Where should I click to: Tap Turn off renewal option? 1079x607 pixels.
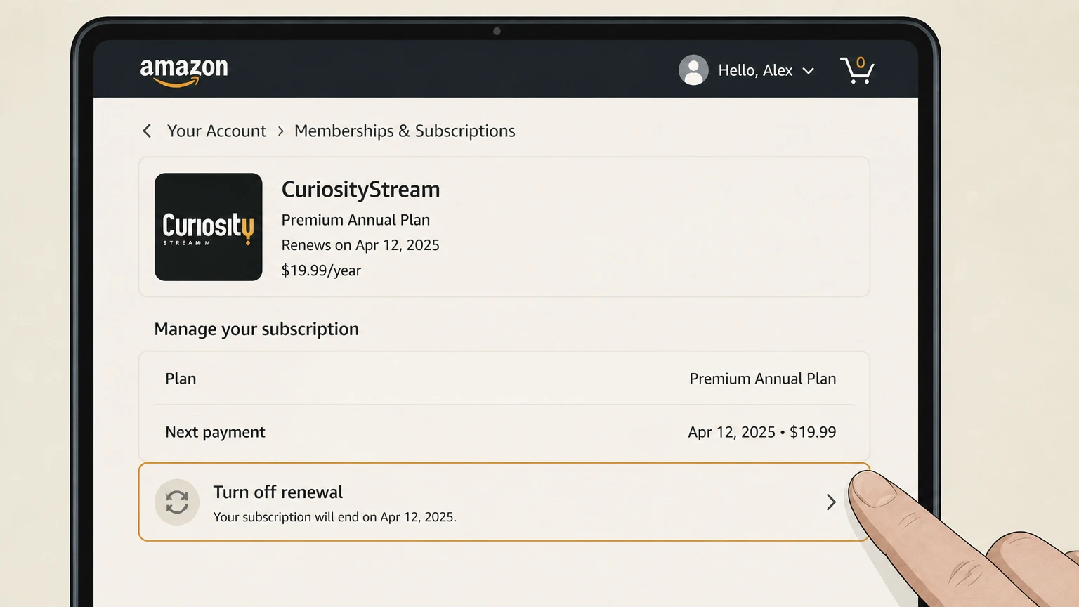pyautogui.click(x=504, y=502)
